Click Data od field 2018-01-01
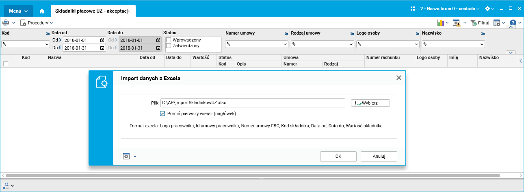This screenshot has height=192, width=524. tap(84, 40)
